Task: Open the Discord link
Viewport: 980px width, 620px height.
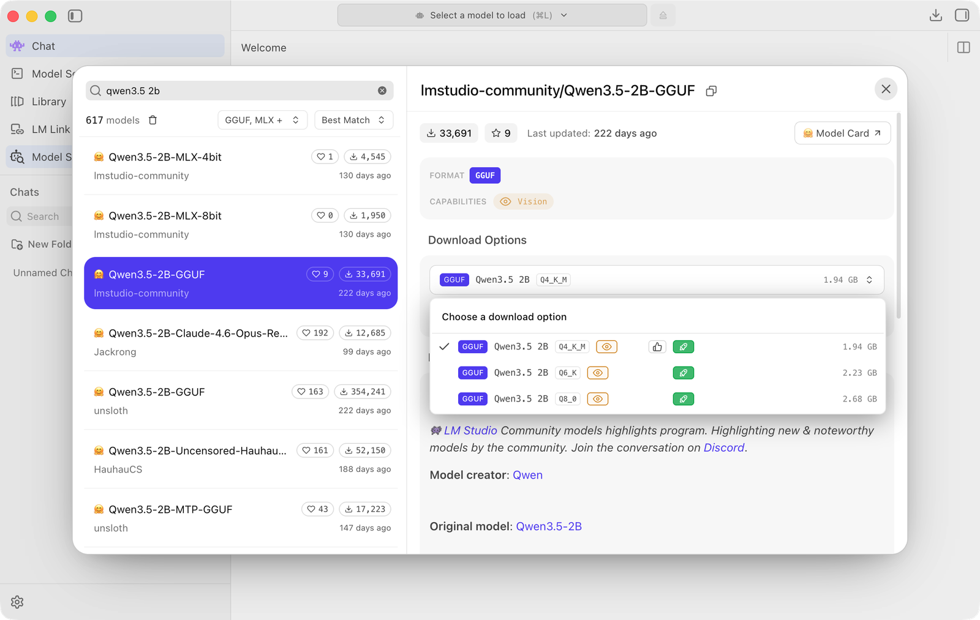Action: coord(724,447)
